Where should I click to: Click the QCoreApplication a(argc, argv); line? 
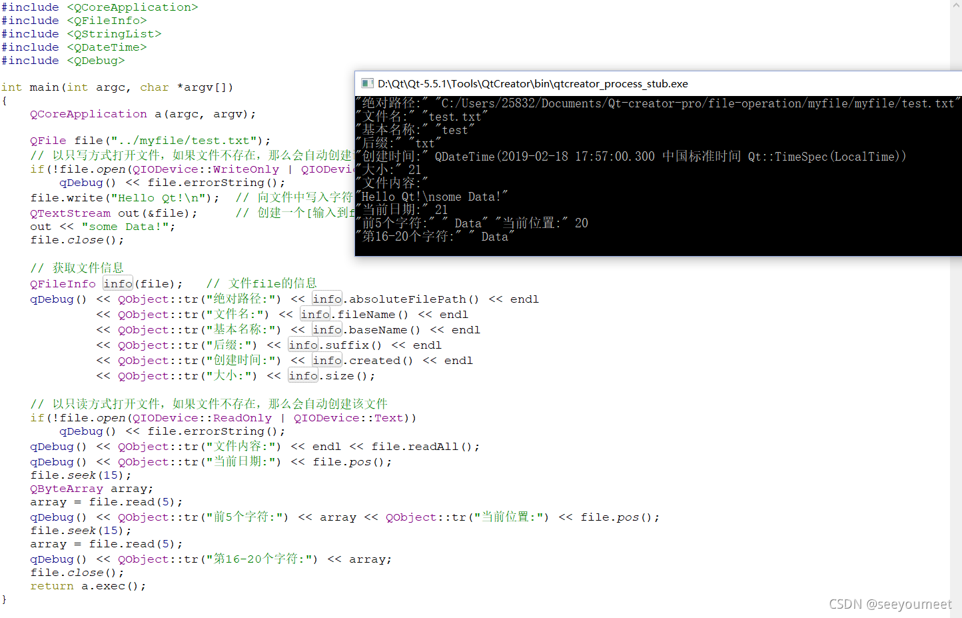(143, 114)
